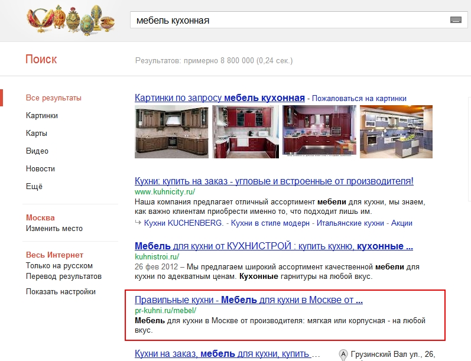Switch to Картинки search results
This screenshot has width=471, height=361.
pyautogui.click(x=42, y=116)
